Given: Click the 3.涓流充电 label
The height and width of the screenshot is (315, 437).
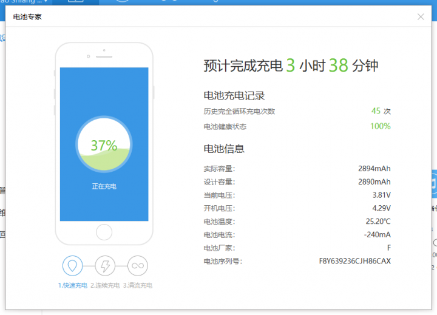Looking at the screenshot, I should 138,285.
